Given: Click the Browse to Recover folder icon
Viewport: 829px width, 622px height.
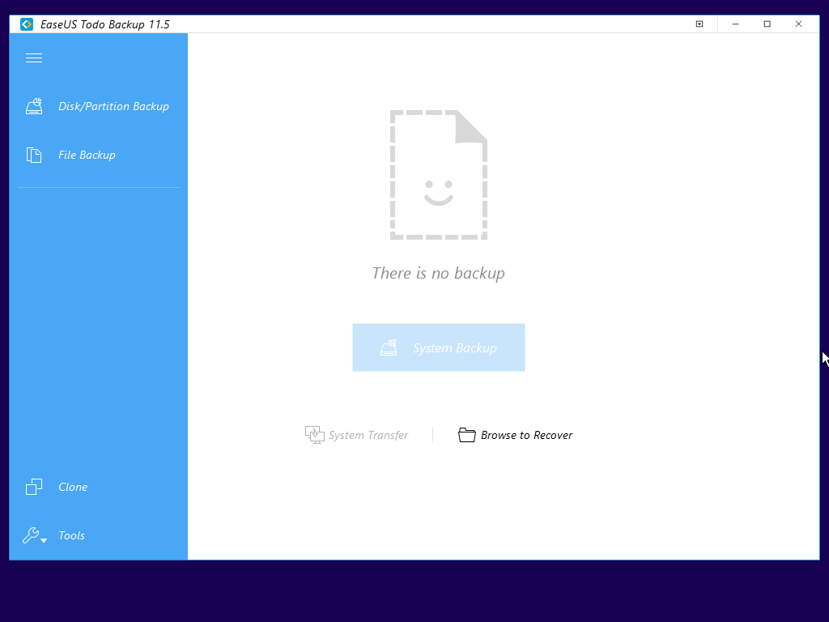Looking at the screenshot, I should pyautogui.click(x=467, y=435).
